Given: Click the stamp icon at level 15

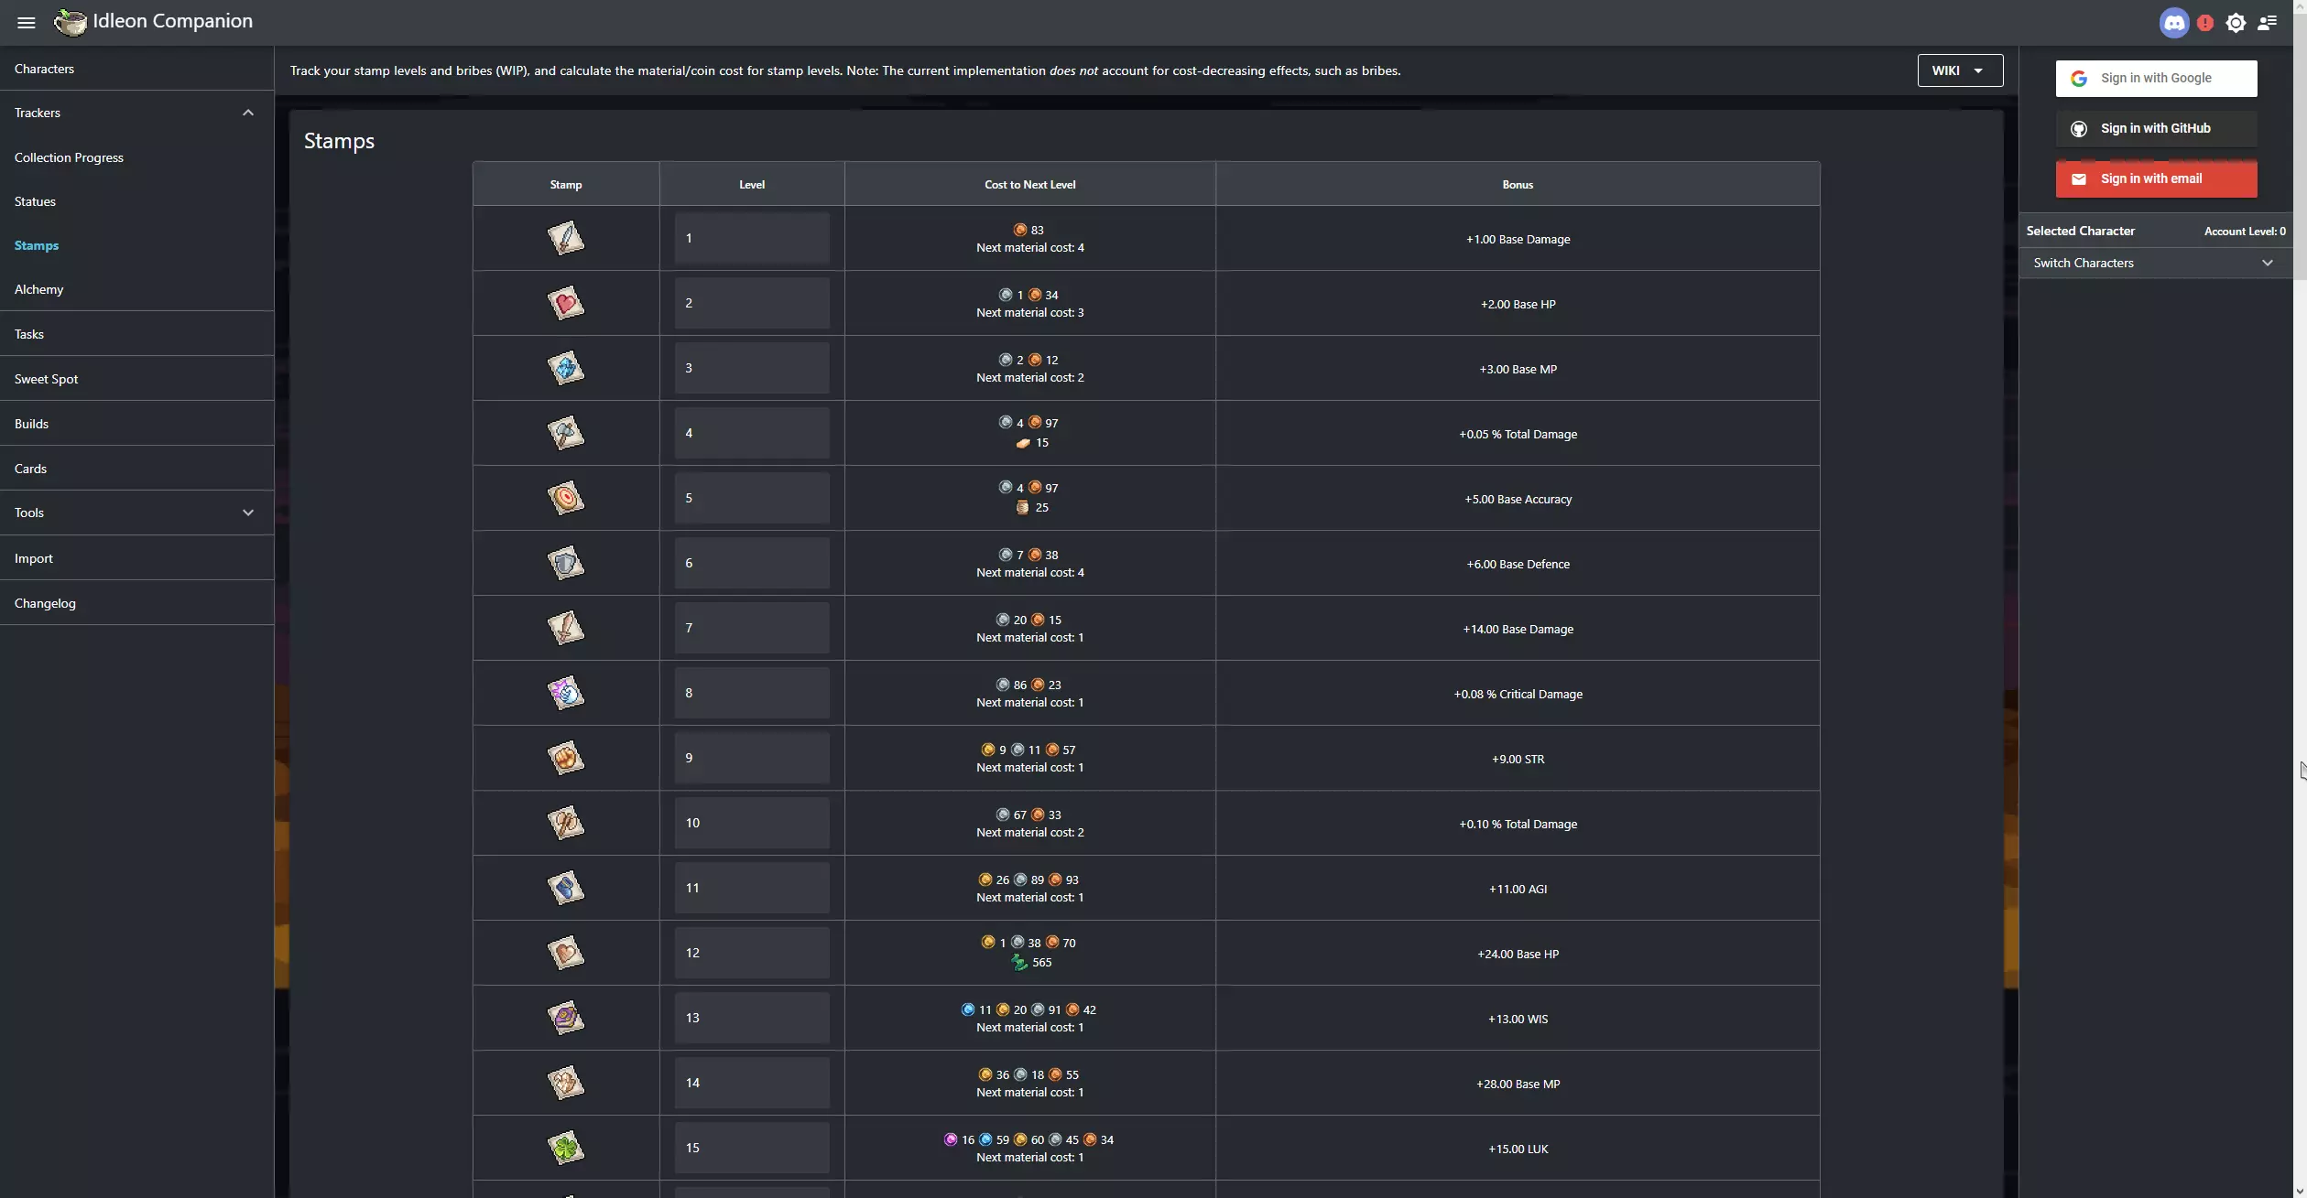Looking at the screenshot, I should click(x=564, y=1148).
